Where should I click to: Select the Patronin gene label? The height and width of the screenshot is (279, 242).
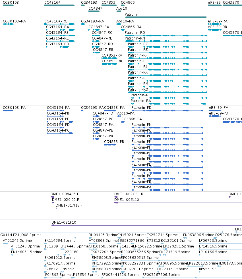coord(131,14)
